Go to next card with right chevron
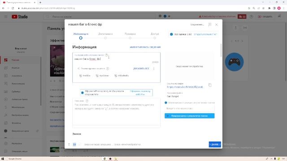The height and width of the screenshot is (161, 287). pos(242,41)
